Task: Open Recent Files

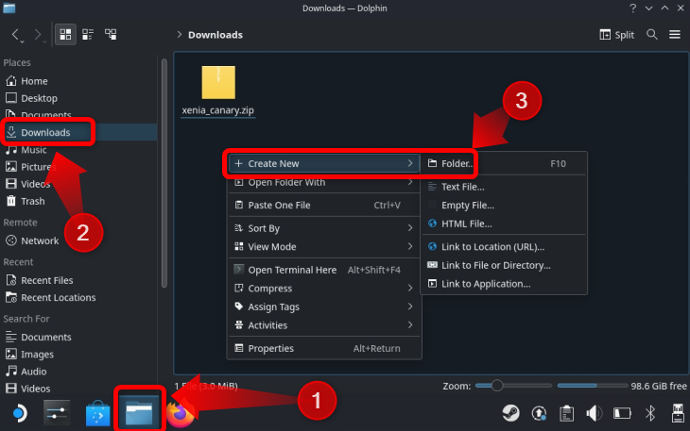Action: [39, 280]
